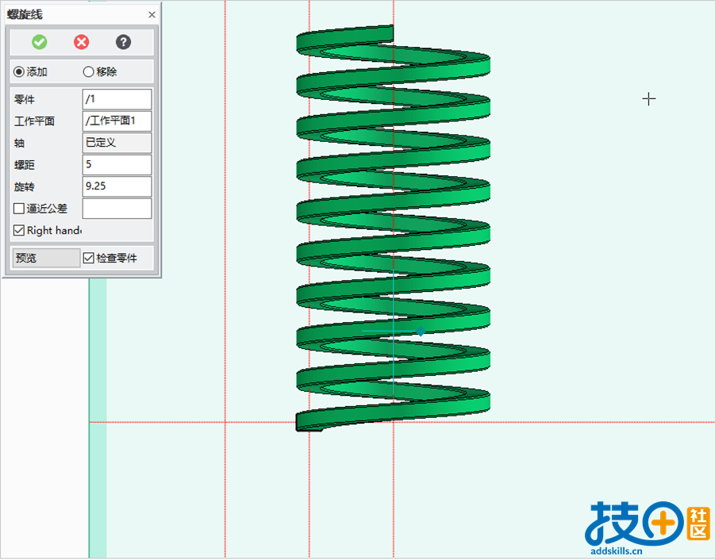The height and width of the screenshot is (560, 715).
Task: Toggle the 检查零件 checkbox
Action: [88, 259]
